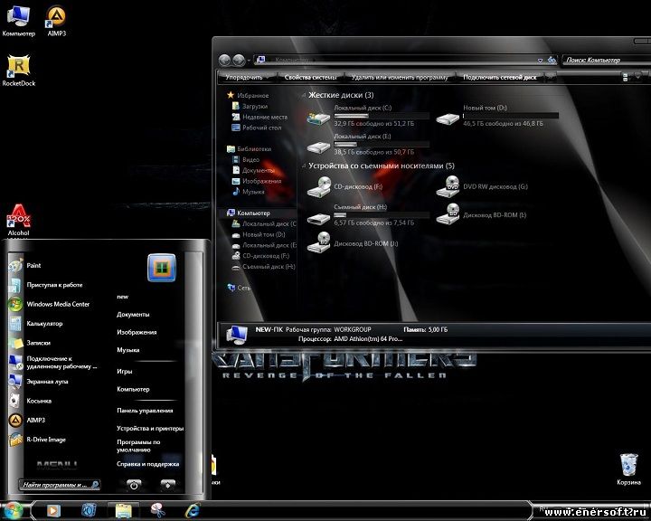The width and height of the screenshot is (651, 521).
Task: Open the Упорядочить dropdown menu
Action: 247,77
